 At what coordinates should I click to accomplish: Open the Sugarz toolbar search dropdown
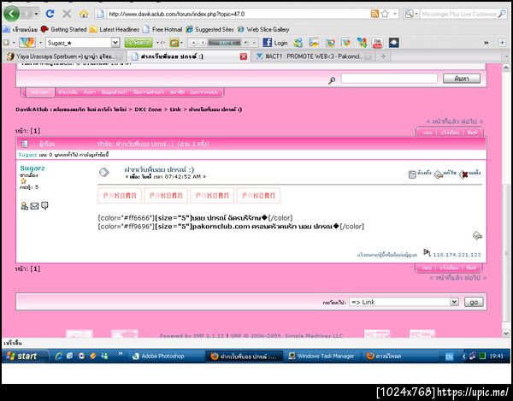click(x=115, y=43)
